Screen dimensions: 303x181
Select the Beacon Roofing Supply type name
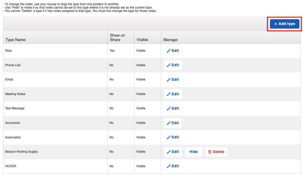point(22,152)
